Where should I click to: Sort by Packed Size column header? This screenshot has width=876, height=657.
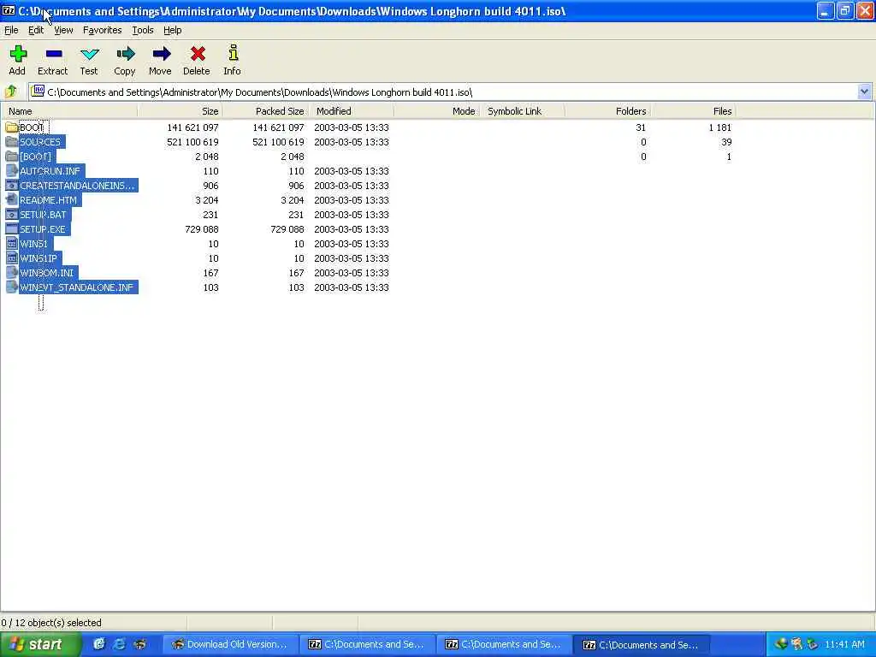(x=265, y=111)
